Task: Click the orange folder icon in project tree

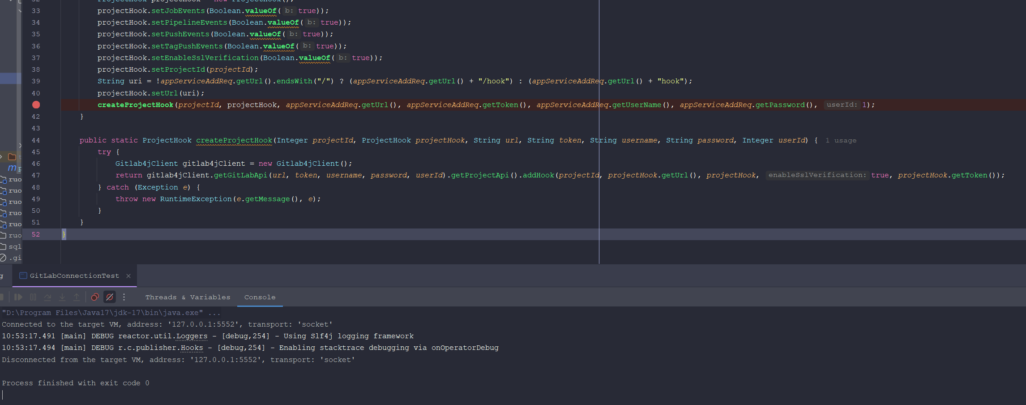Action: (12, 157)
